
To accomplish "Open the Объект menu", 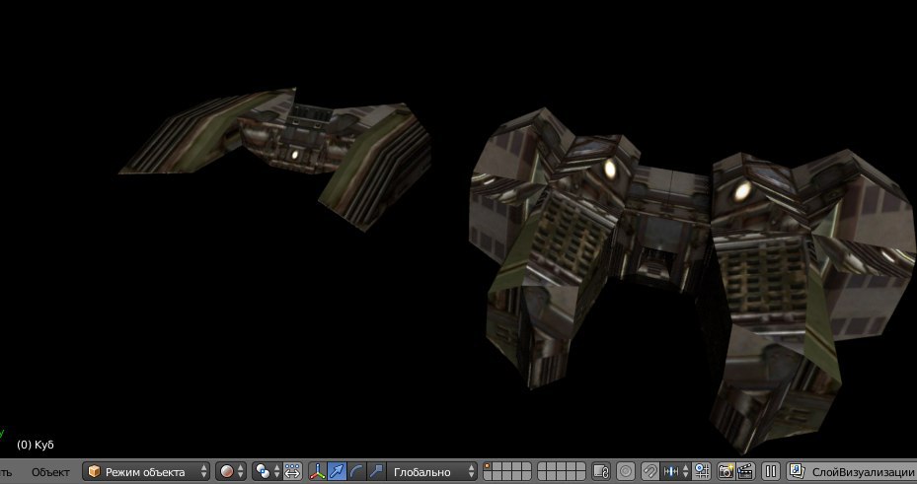I will [50, 472].
